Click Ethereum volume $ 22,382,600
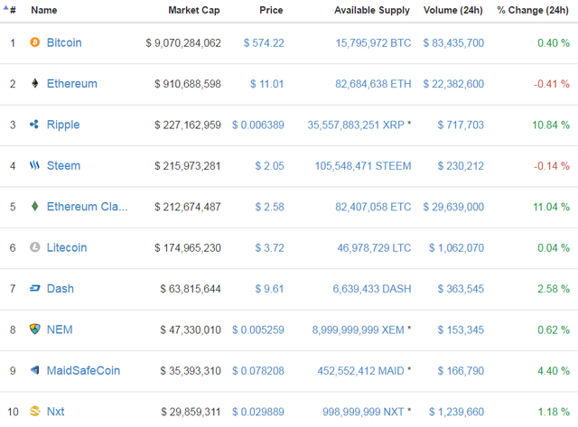The height and width of the screenshot is (427, 578). [x=453, y=84]
